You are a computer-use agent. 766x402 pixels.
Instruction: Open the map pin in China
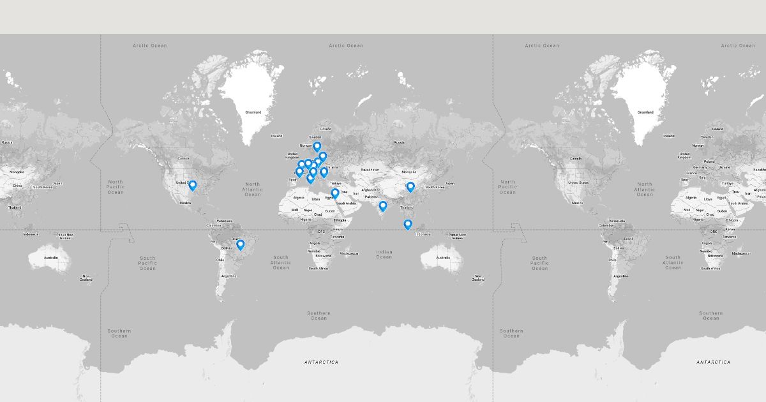point(410,187)
